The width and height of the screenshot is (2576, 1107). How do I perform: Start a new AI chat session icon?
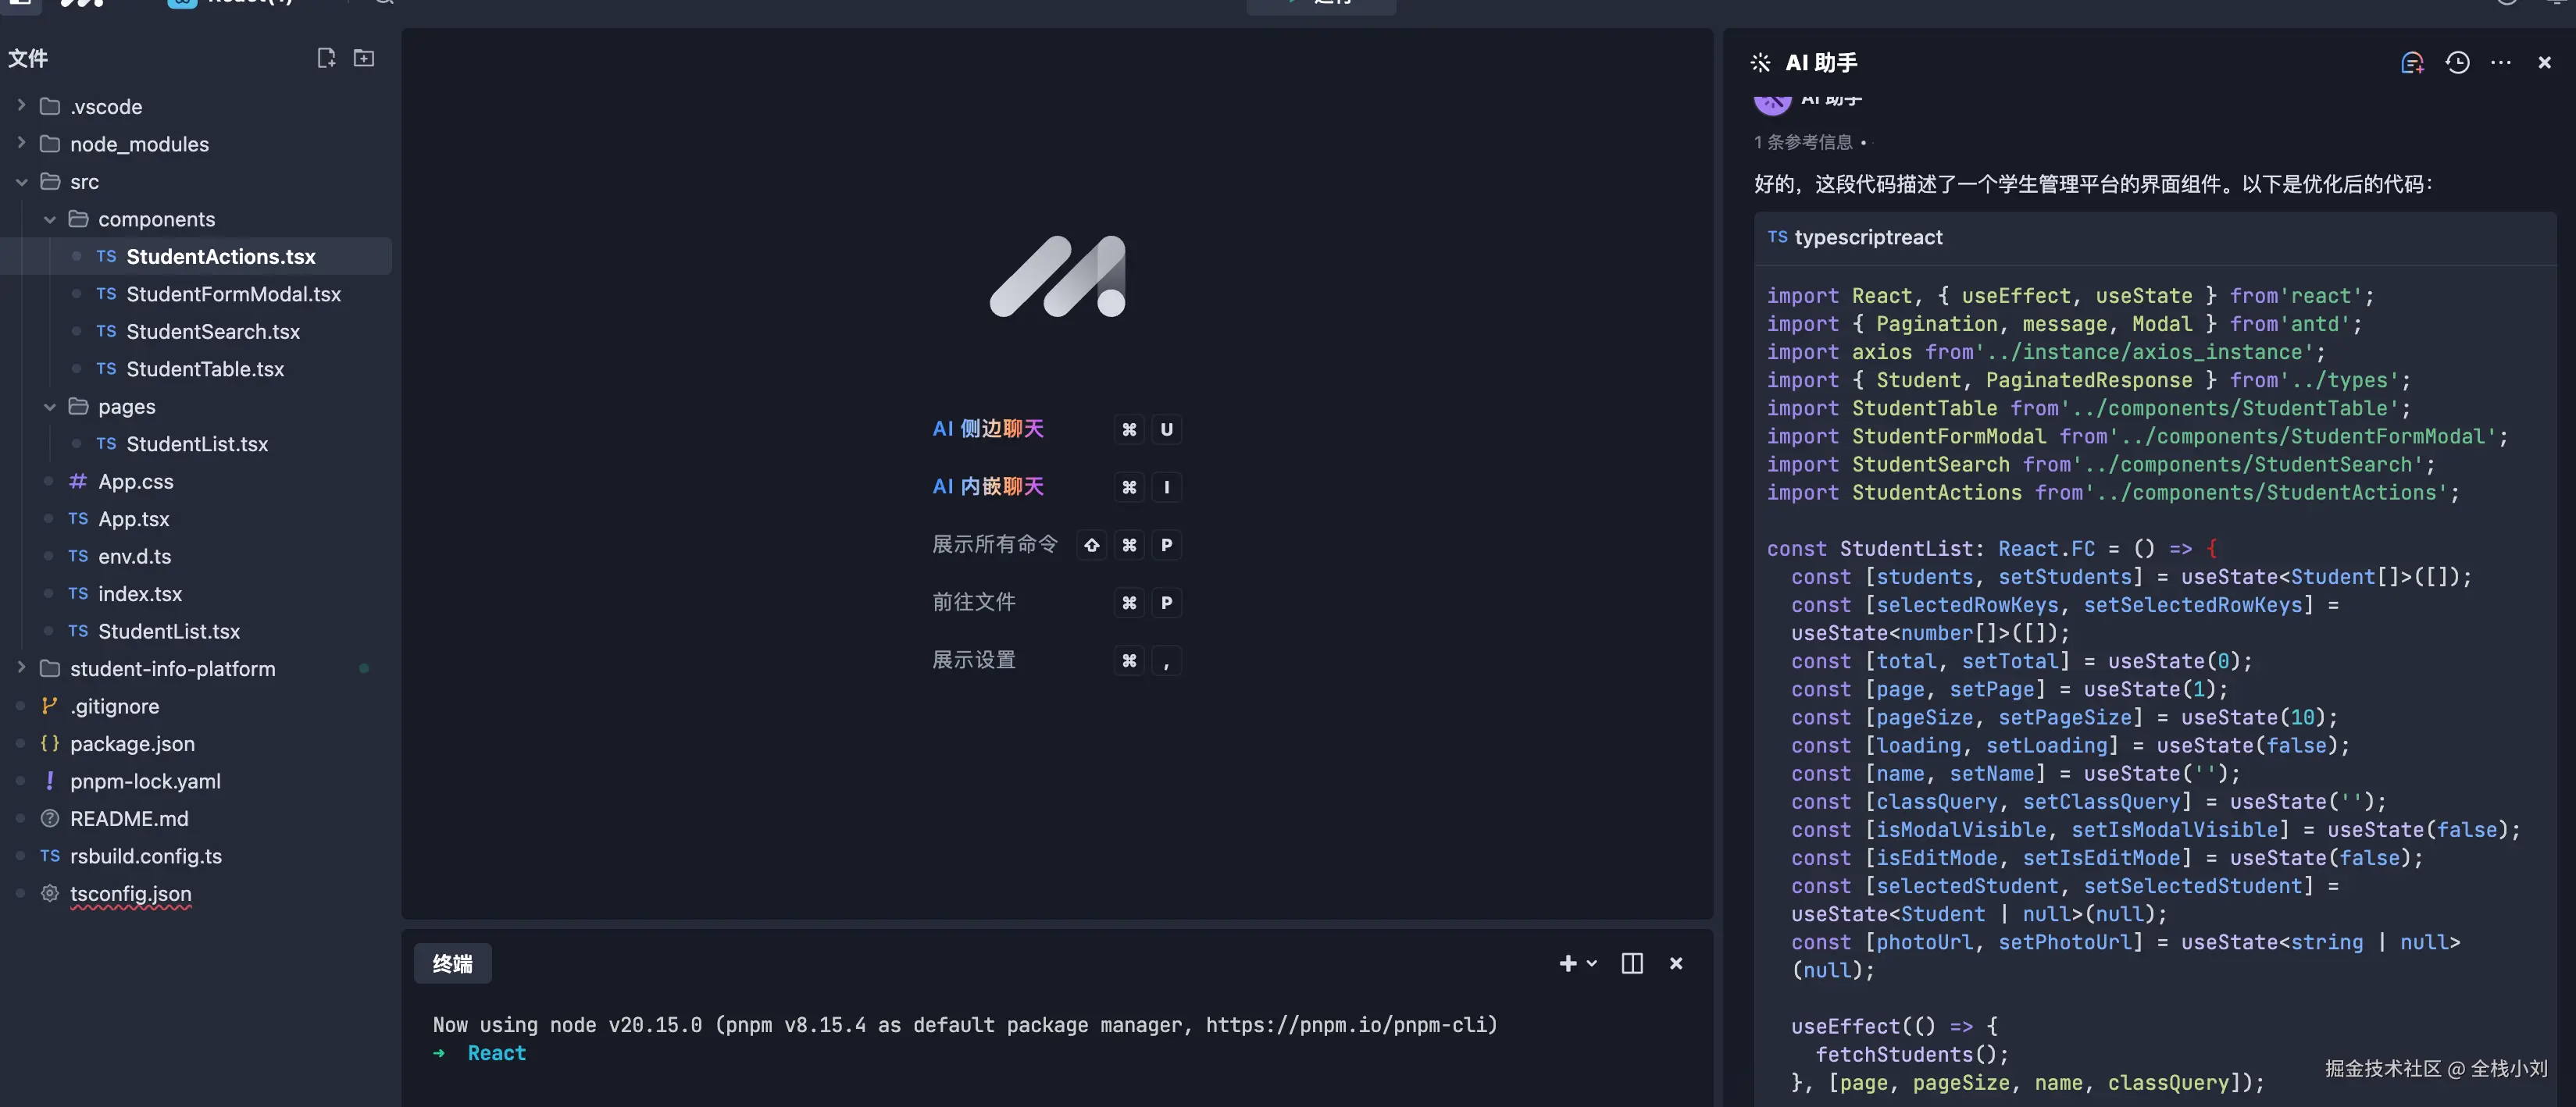[2411, 63]
